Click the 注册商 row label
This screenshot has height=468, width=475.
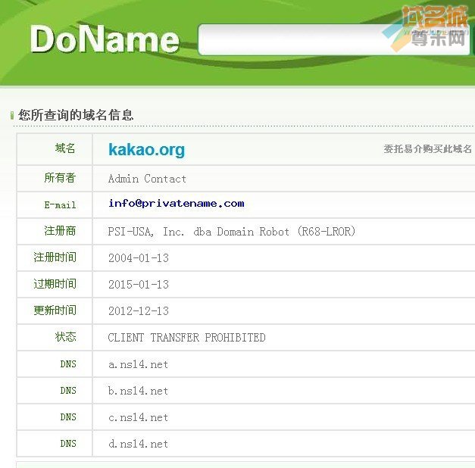pos(60,231)
